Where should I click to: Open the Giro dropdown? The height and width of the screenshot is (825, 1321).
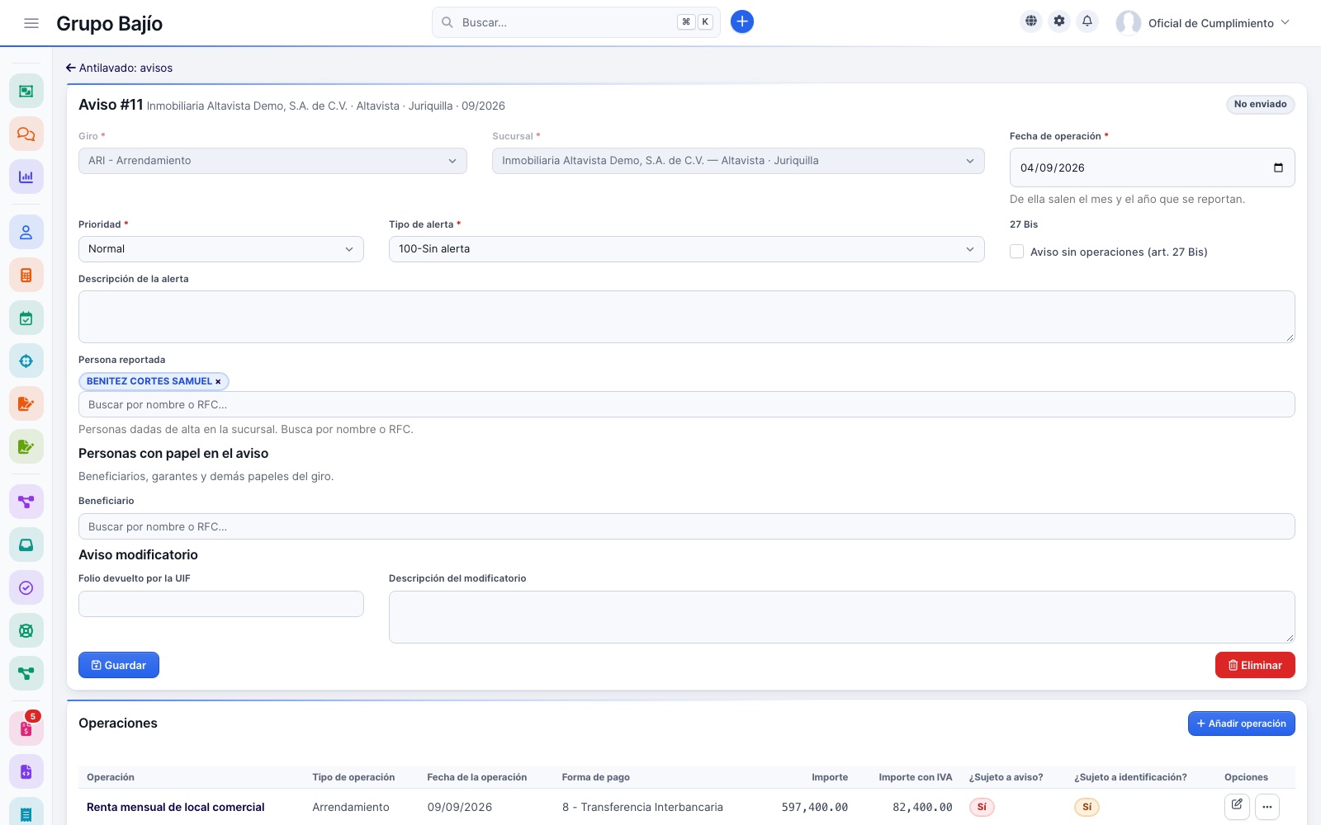272,161
